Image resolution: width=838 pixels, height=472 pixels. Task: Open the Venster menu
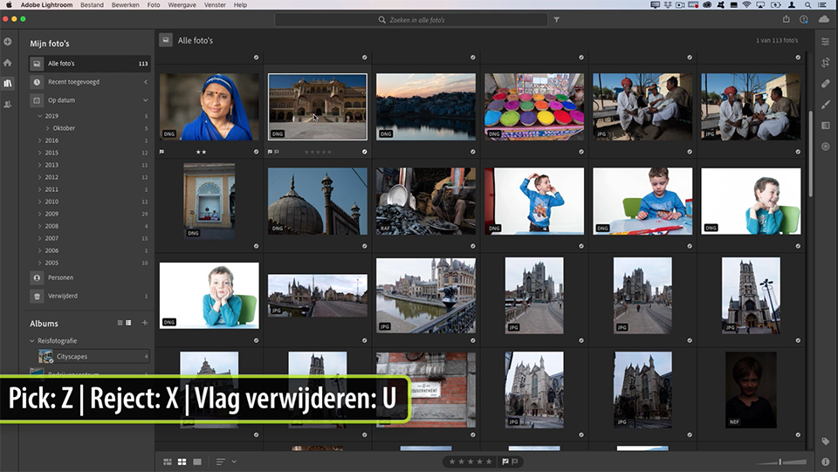click(215, 5)
